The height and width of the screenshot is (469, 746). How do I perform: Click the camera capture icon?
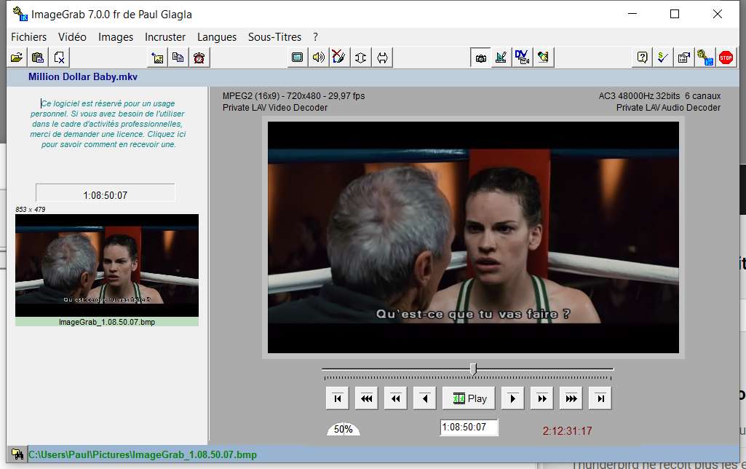tap(480, 58)
